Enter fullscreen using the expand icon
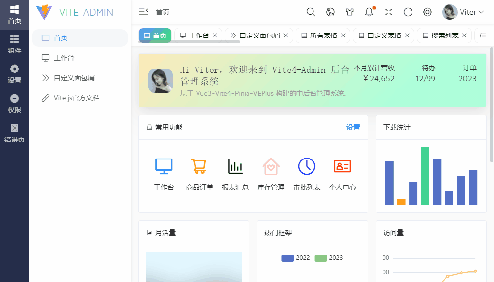Viewport: 494px width, 282px height. [x=388, y=12]
